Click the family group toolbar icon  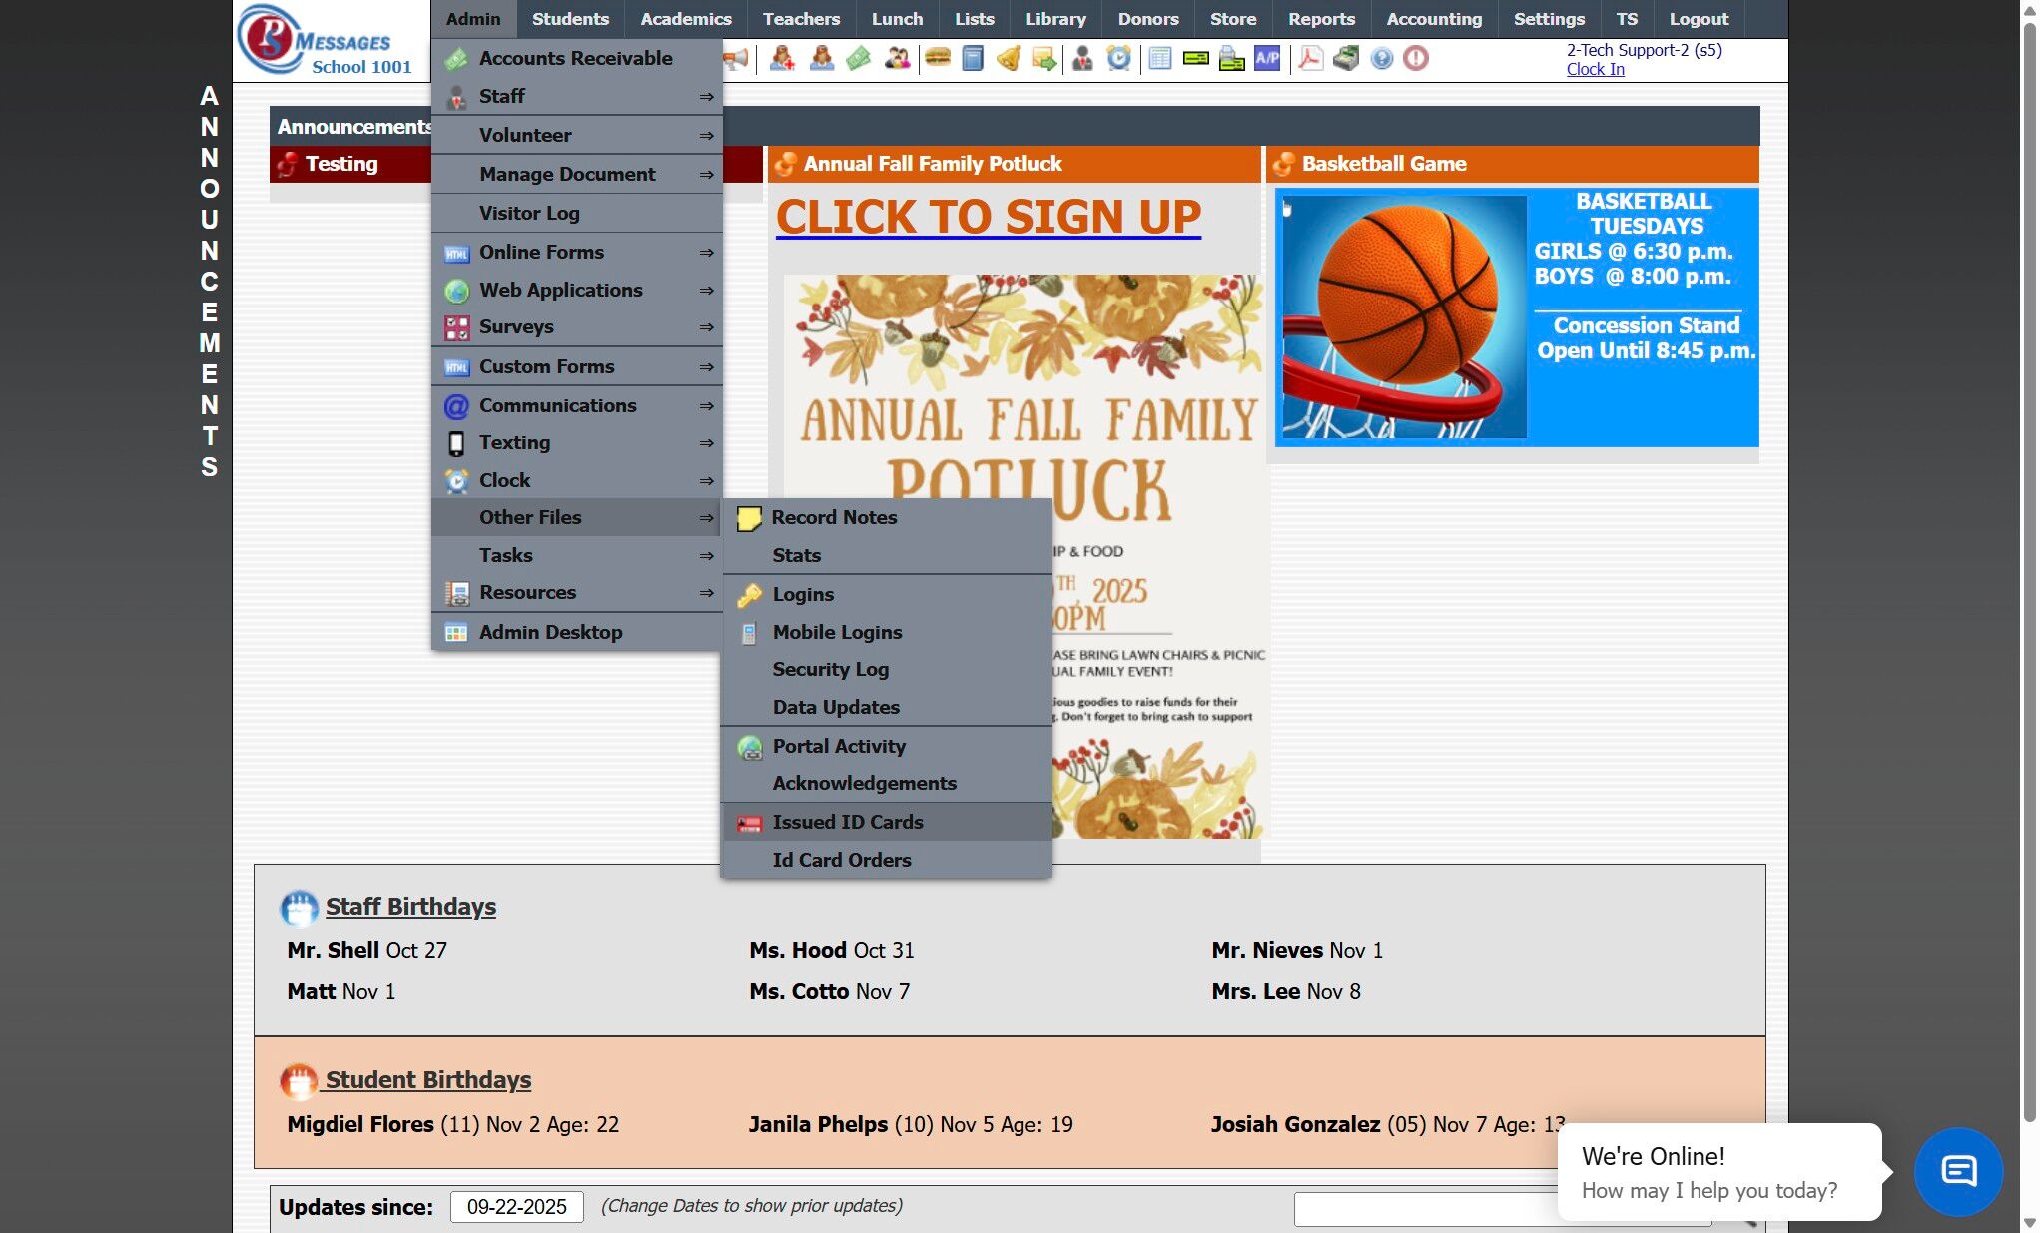tap(897, 59)
